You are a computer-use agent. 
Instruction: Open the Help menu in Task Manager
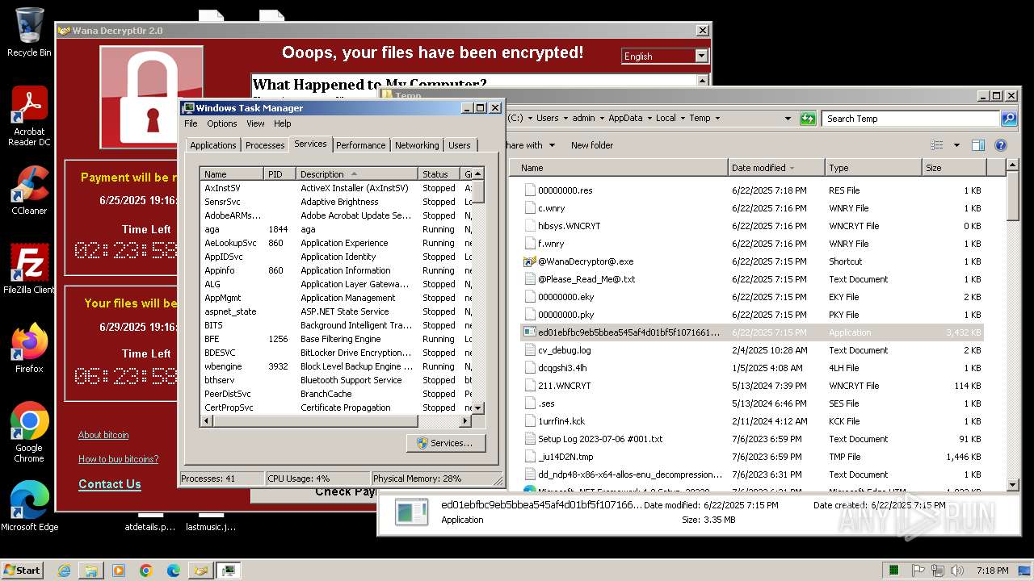pos(282,123)
